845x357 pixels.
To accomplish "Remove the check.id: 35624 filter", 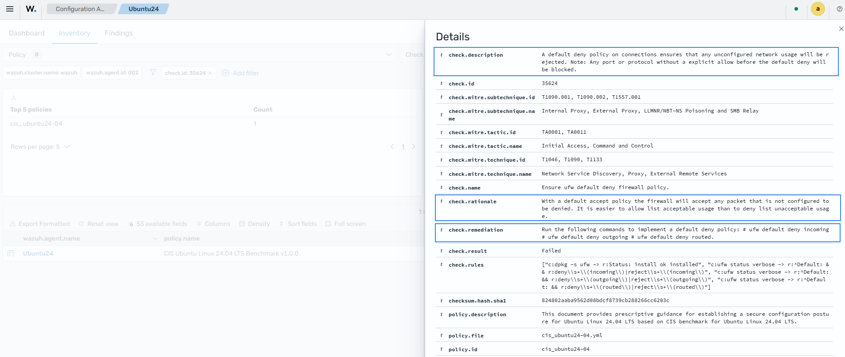I will [x=210, y=73].
